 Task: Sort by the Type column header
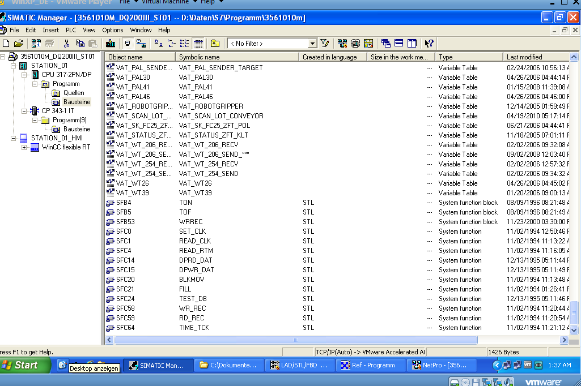[469, 57]
